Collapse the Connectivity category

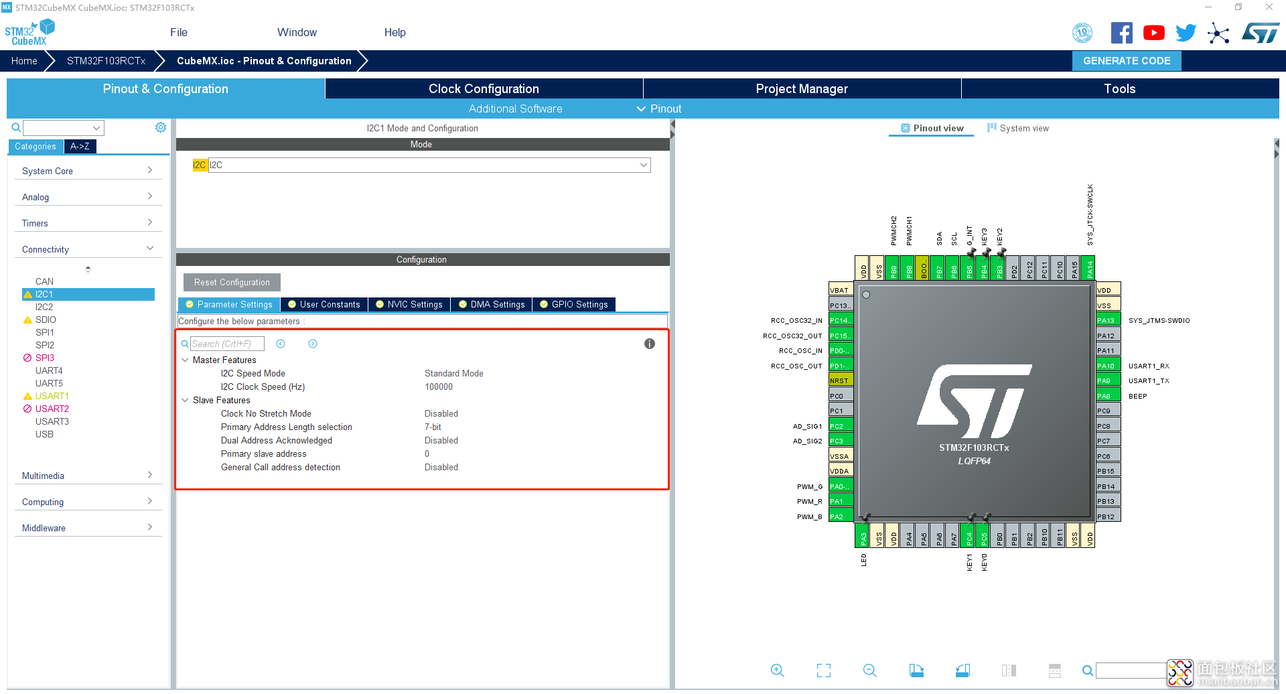tap(88, 249)
